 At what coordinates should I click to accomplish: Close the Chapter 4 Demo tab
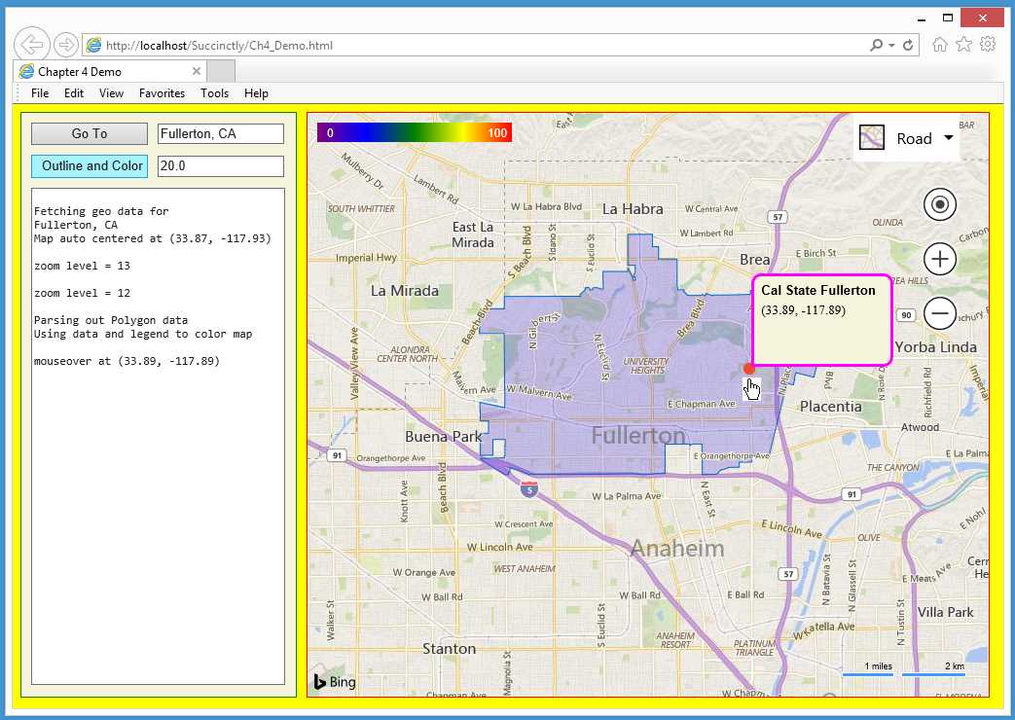pyautogui.click(x=197, y=71)
